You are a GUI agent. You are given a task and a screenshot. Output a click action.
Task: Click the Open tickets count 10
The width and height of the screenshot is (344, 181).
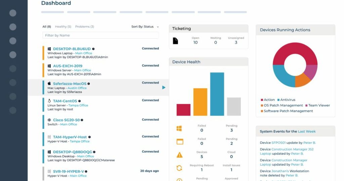pos(195,43)
